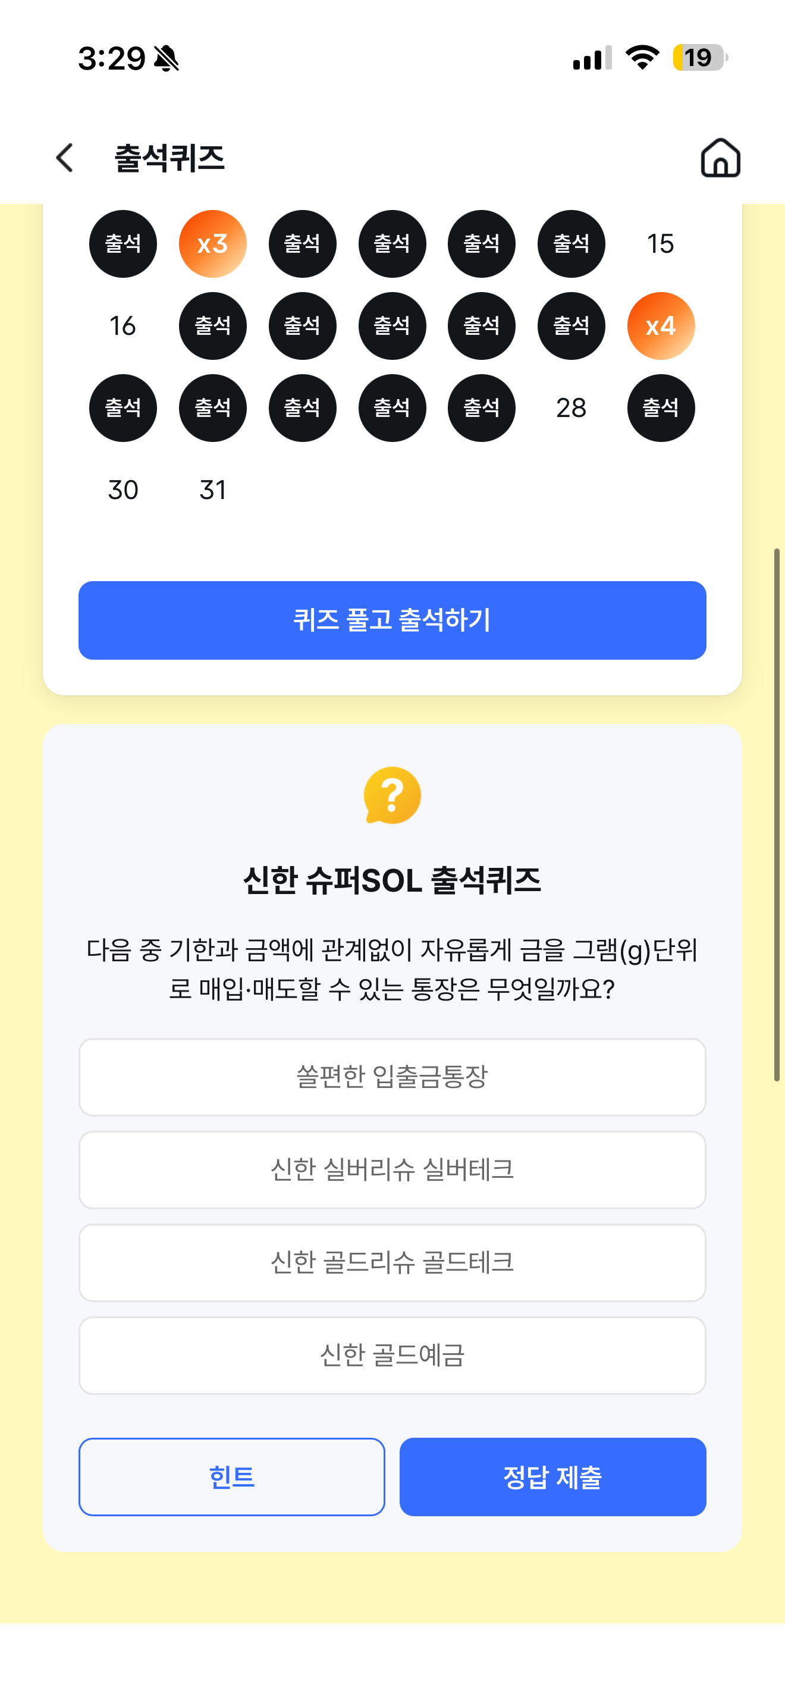Show the 힌트 hint

click(x=232, y=1476)
